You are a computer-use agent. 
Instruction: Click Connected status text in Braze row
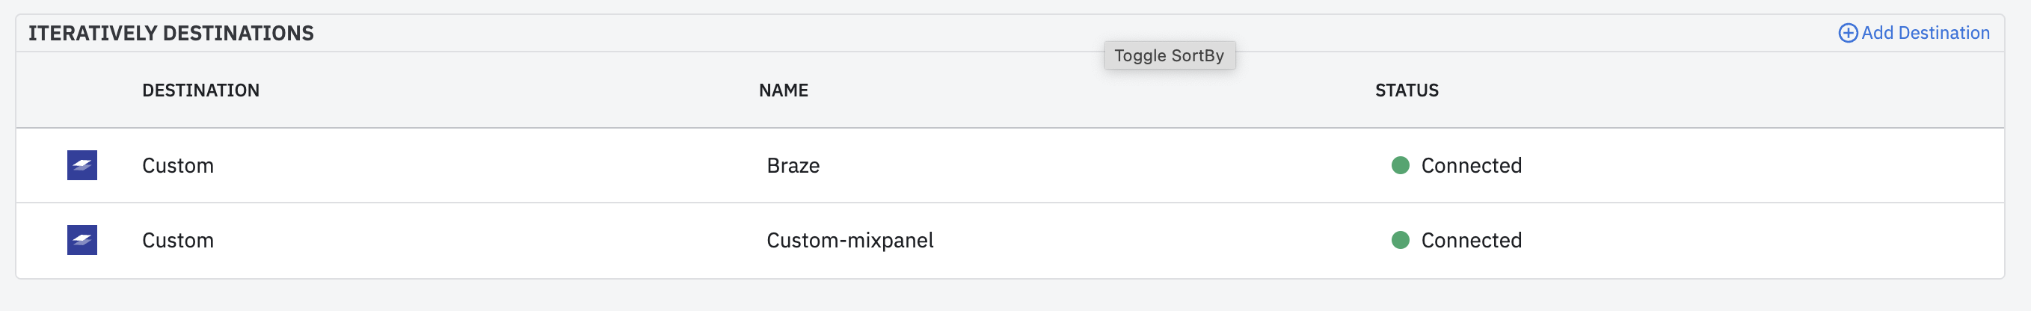click(1471, 165)
